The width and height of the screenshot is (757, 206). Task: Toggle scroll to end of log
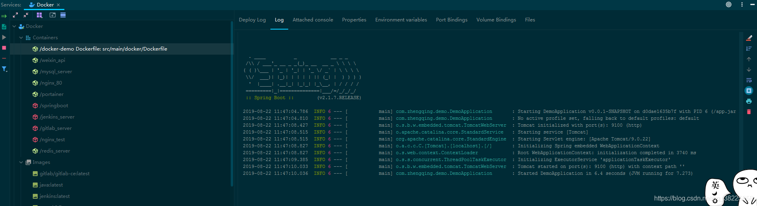click(749, 91)
